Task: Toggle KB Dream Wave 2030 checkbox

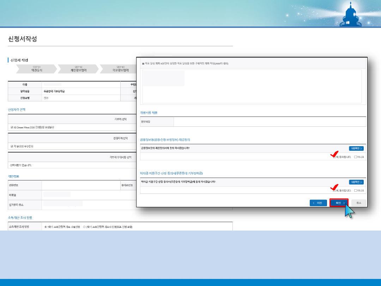Action: (12, 127)
